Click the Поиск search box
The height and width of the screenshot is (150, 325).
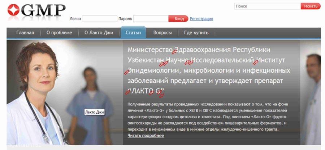coord(267,6)
